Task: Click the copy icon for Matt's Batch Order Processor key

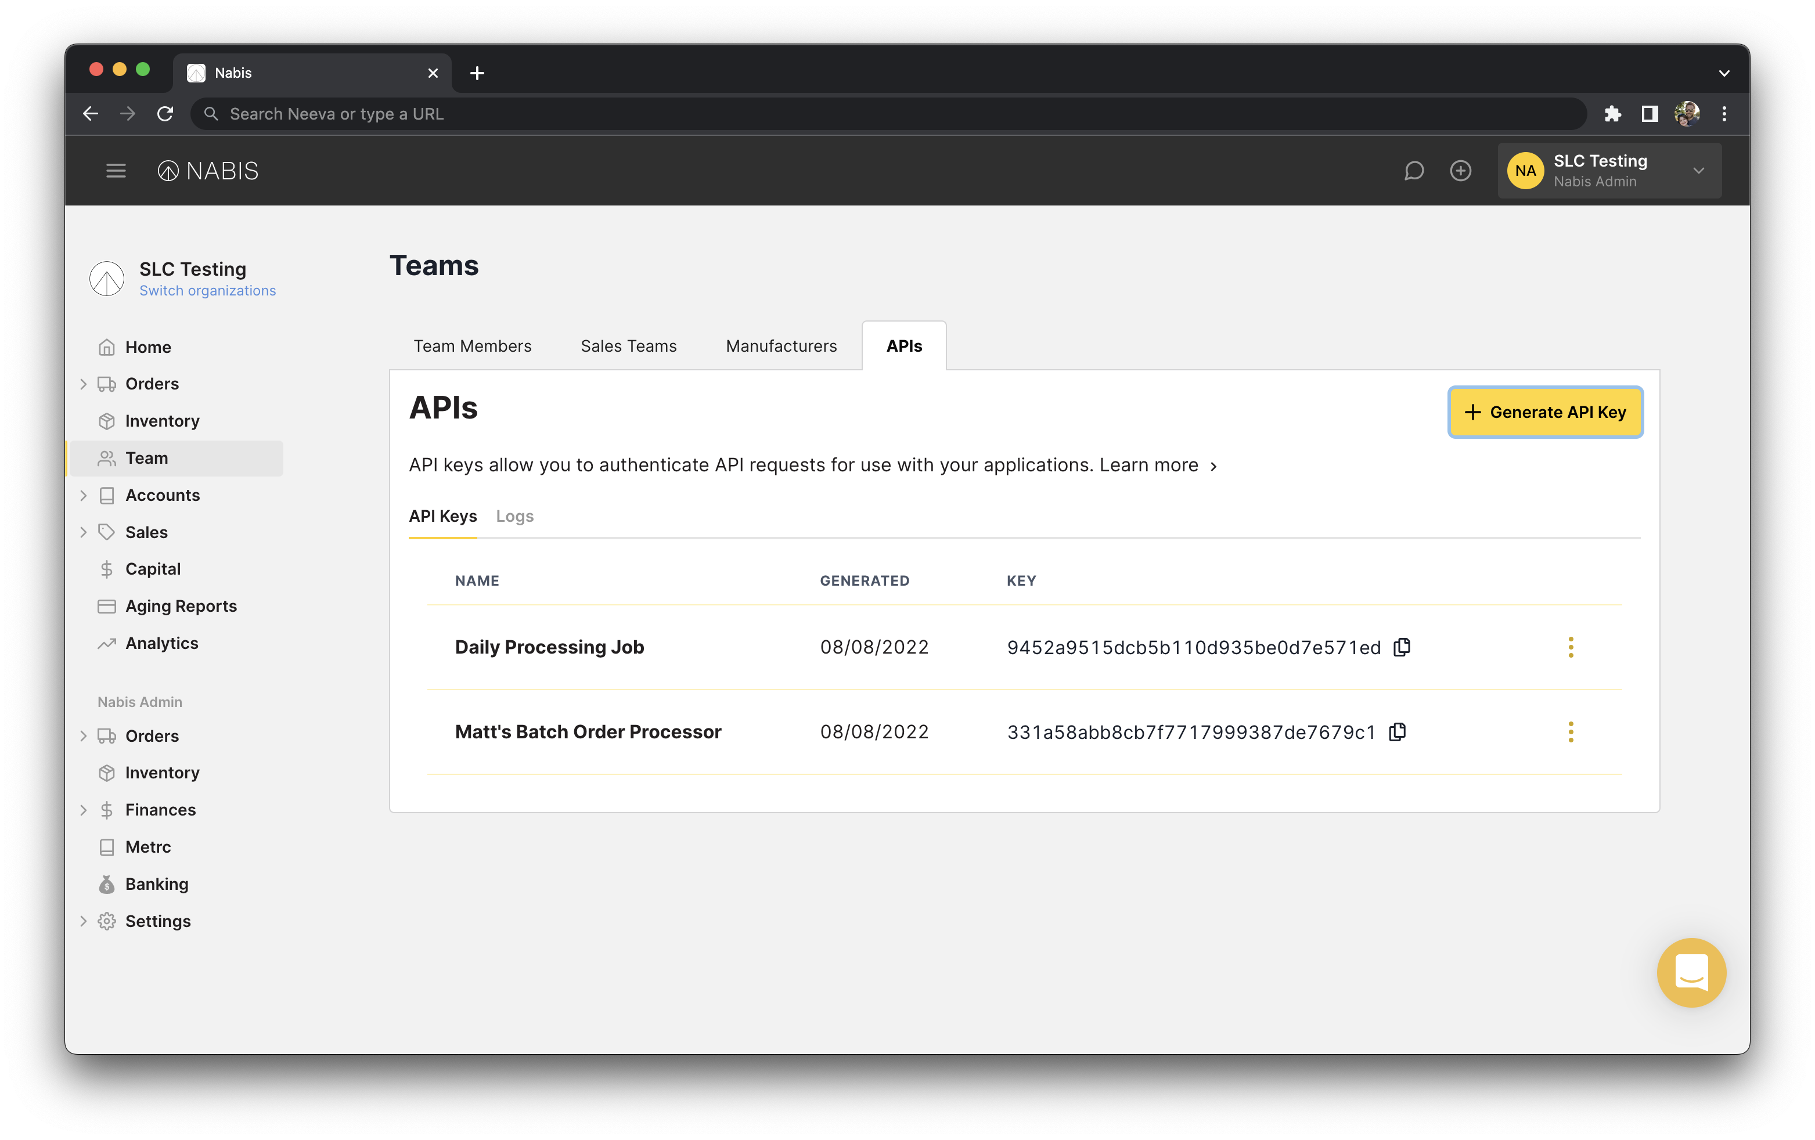Action: point(1399,731)
